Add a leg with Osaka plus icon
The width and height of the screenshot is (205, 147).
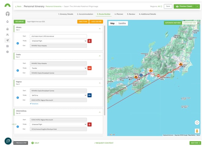click(x=18, y=70)
